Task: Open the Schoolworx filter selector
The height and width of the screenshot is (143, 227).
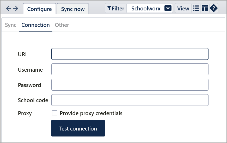Action: pyautogui.click(x=146, y=8)
